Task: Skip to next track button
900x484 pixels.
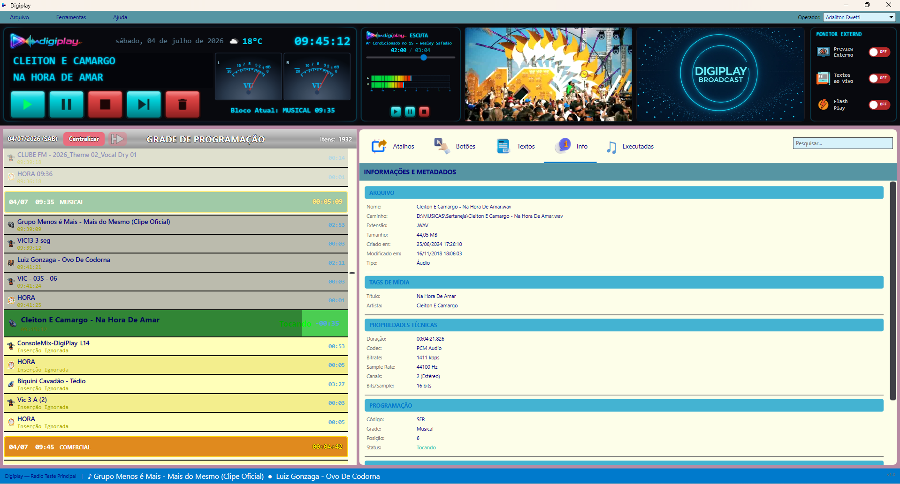Action: (144, 104)
